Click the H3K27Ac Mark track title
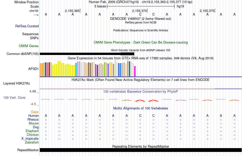 pyautogui.click(x=140, y=80)
